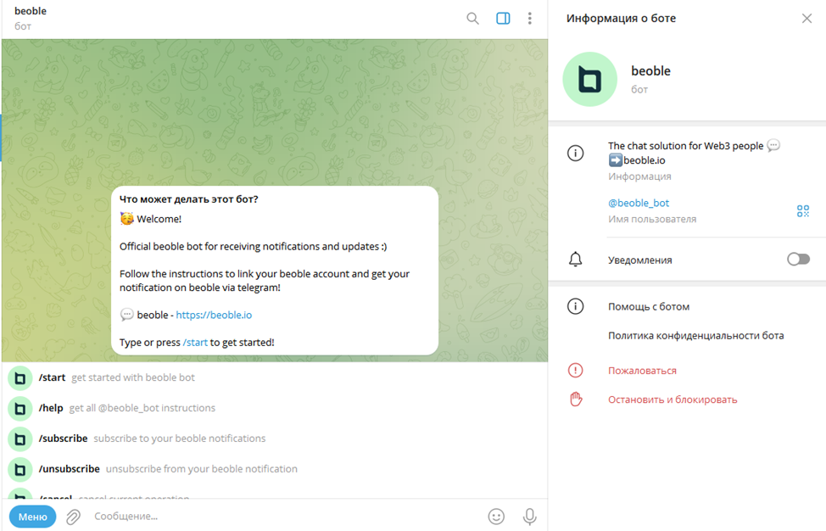Click the beoble avatar next to /unsubscribe

coord(20,470)
